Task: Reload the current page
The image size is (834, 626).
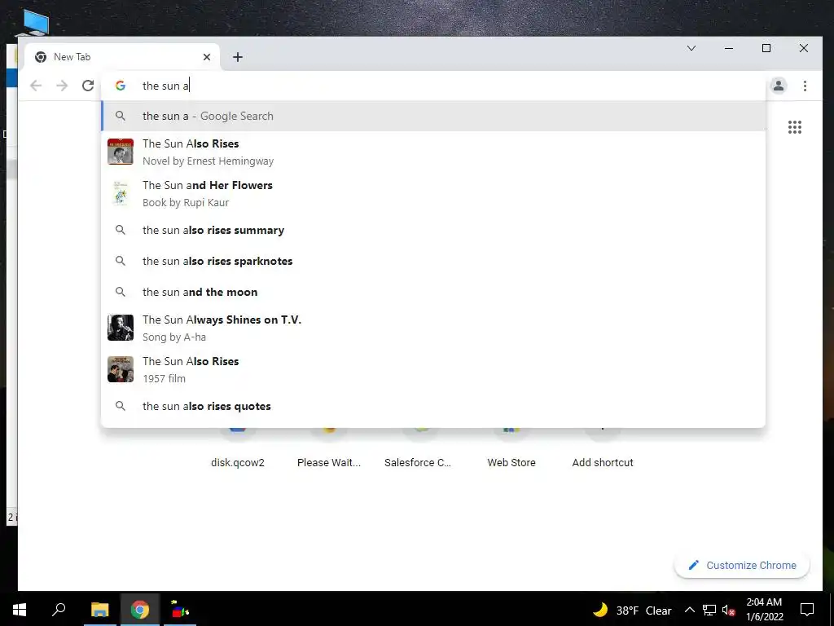Action: click(88, 86)
